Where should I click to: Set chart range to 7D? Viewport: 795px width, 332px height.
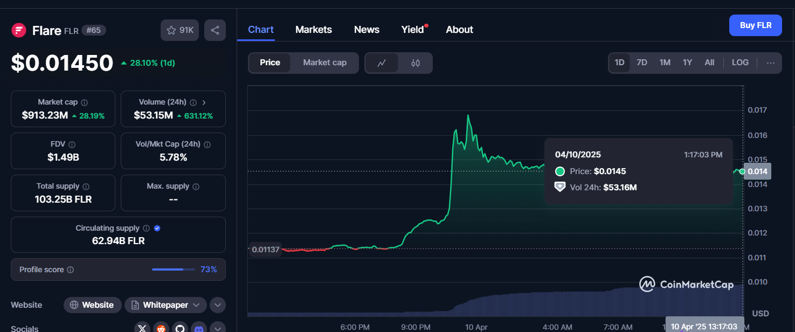pyautogui.click(x=642, y=63)
